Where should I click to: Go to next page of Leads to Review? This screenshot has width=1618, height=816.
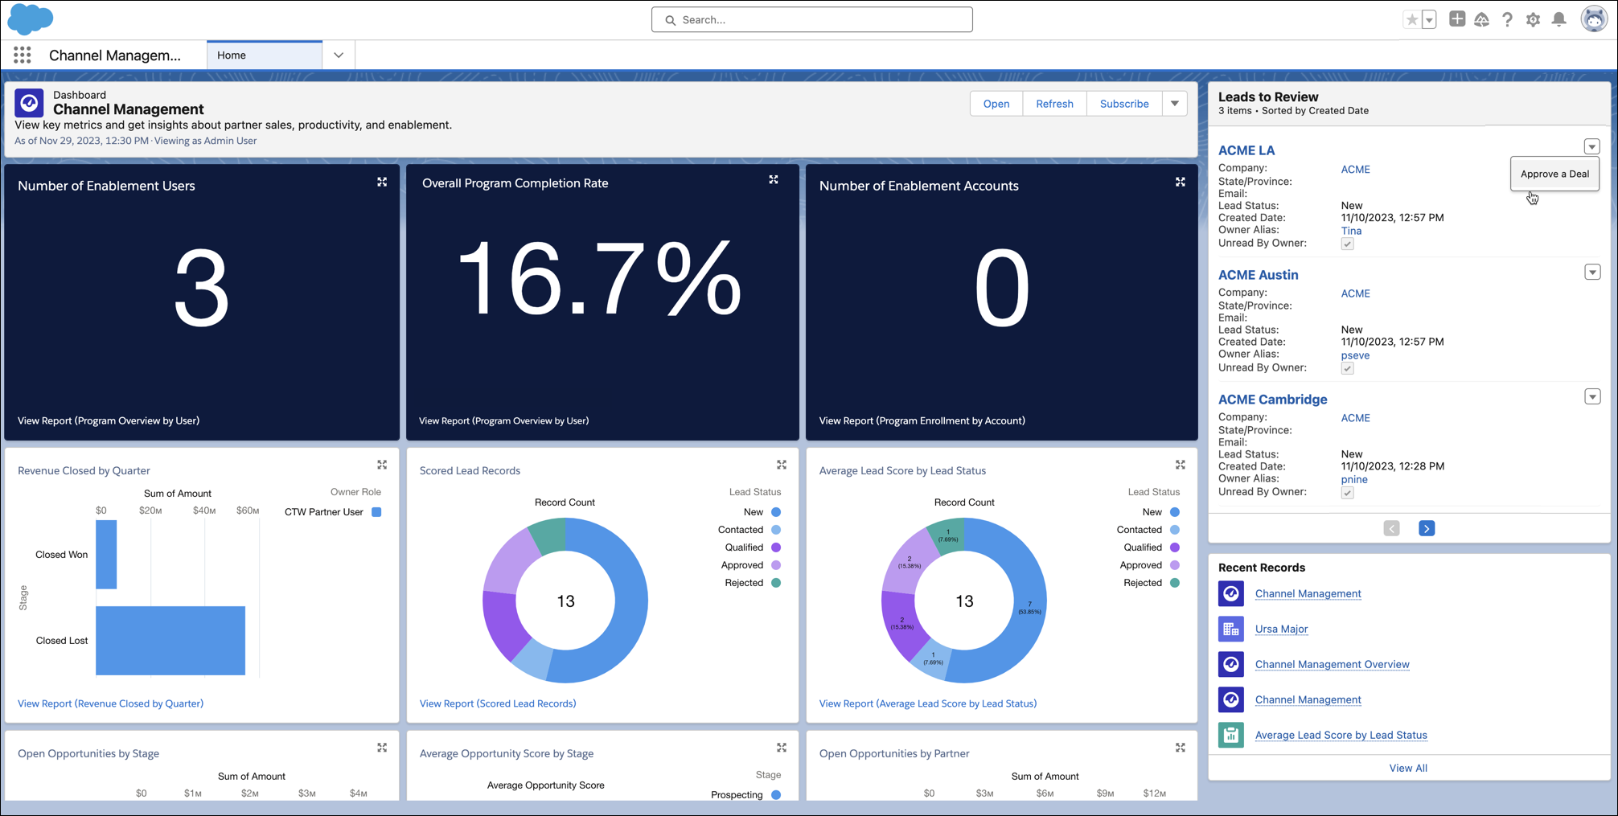tap(1427, 528)
